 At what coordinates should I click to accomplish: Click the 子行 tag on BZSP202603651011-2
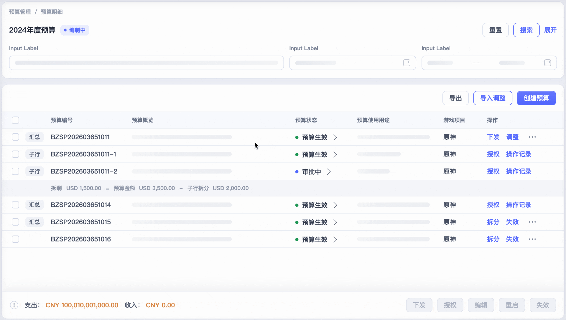click(34, 171)
